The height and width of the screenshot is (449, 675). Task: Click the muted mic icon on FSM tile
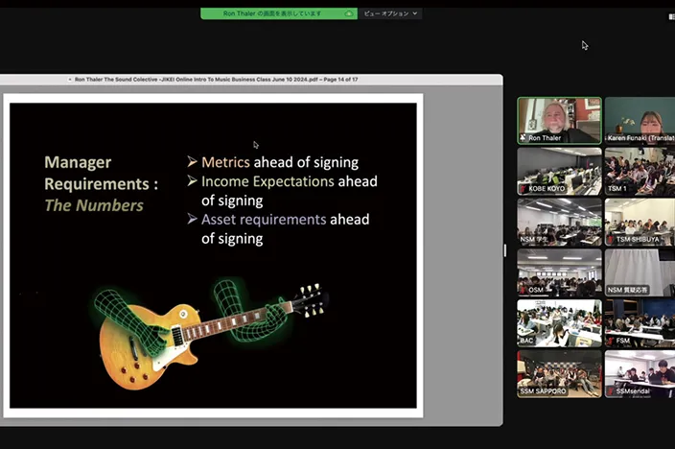click(x=611, y=341)
